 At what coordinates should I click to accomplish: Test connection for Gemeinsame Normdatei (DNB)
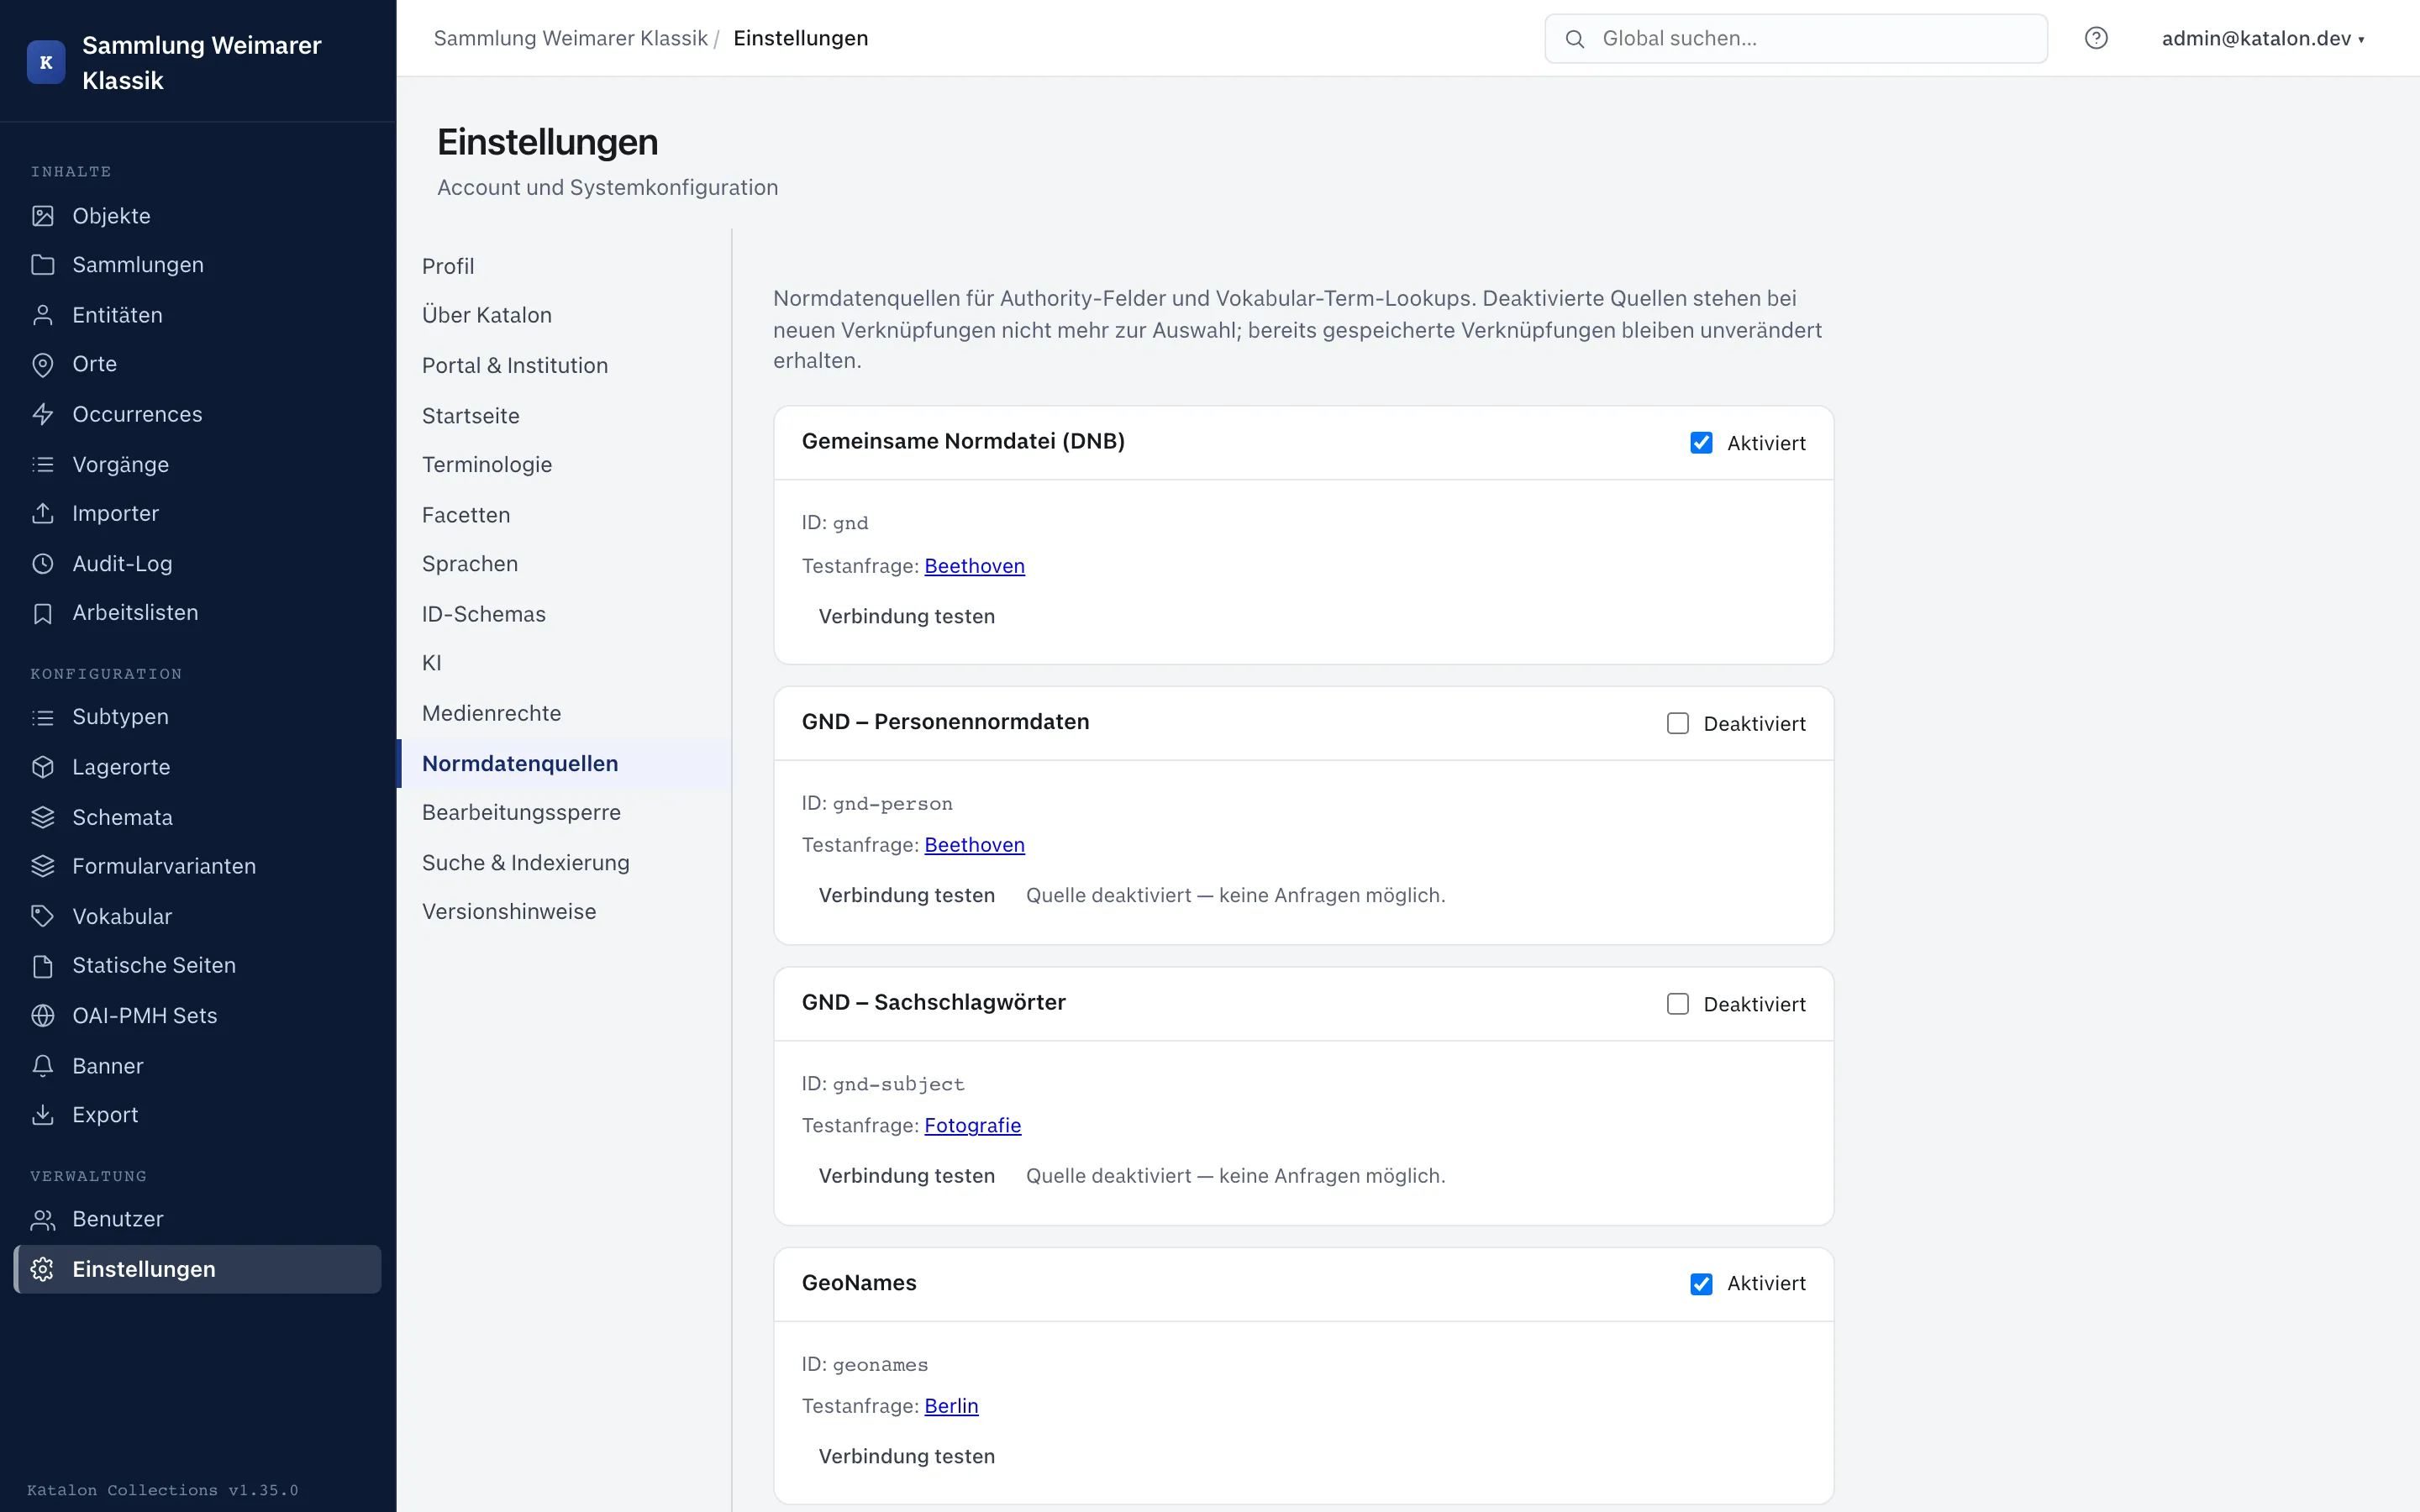coord(906,616)
